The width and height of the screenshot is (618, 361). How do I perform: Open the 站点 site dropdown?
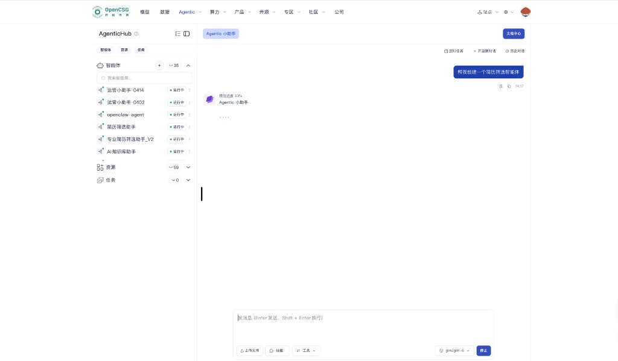[488, 12]
